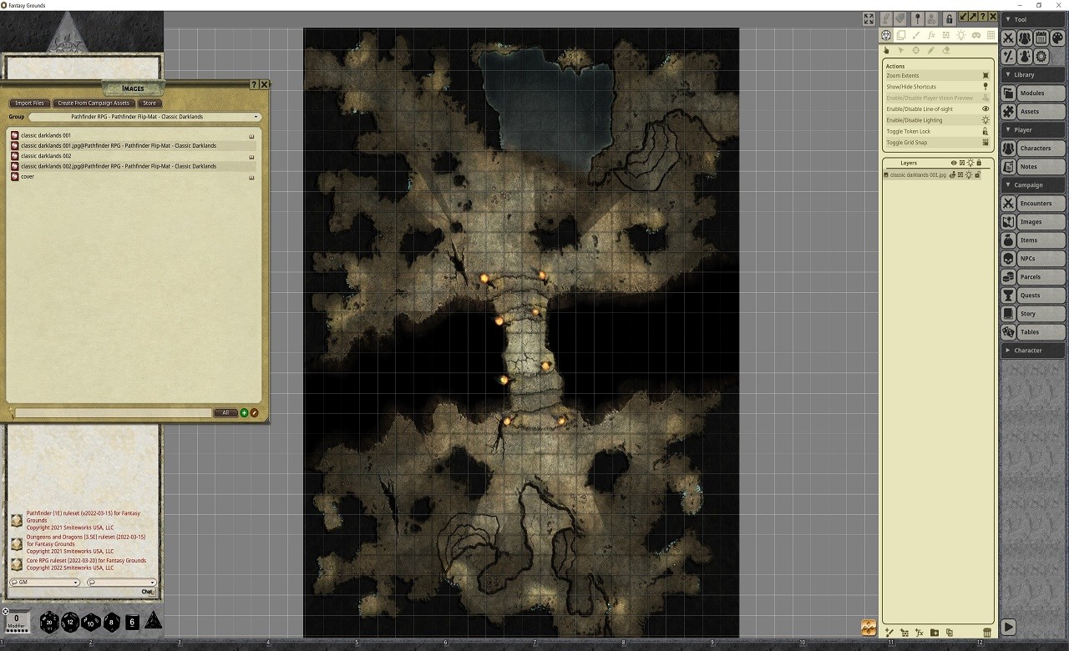This screenshot has width=1069, height=651.
Task: Toggle Enable/Disable Lighting action
Action: tap(938, 120)
